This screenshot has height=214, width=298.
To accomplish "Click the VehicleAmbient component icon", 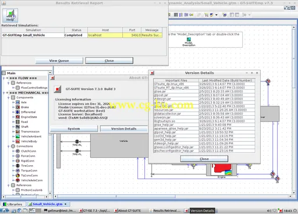I will [17, 136].
